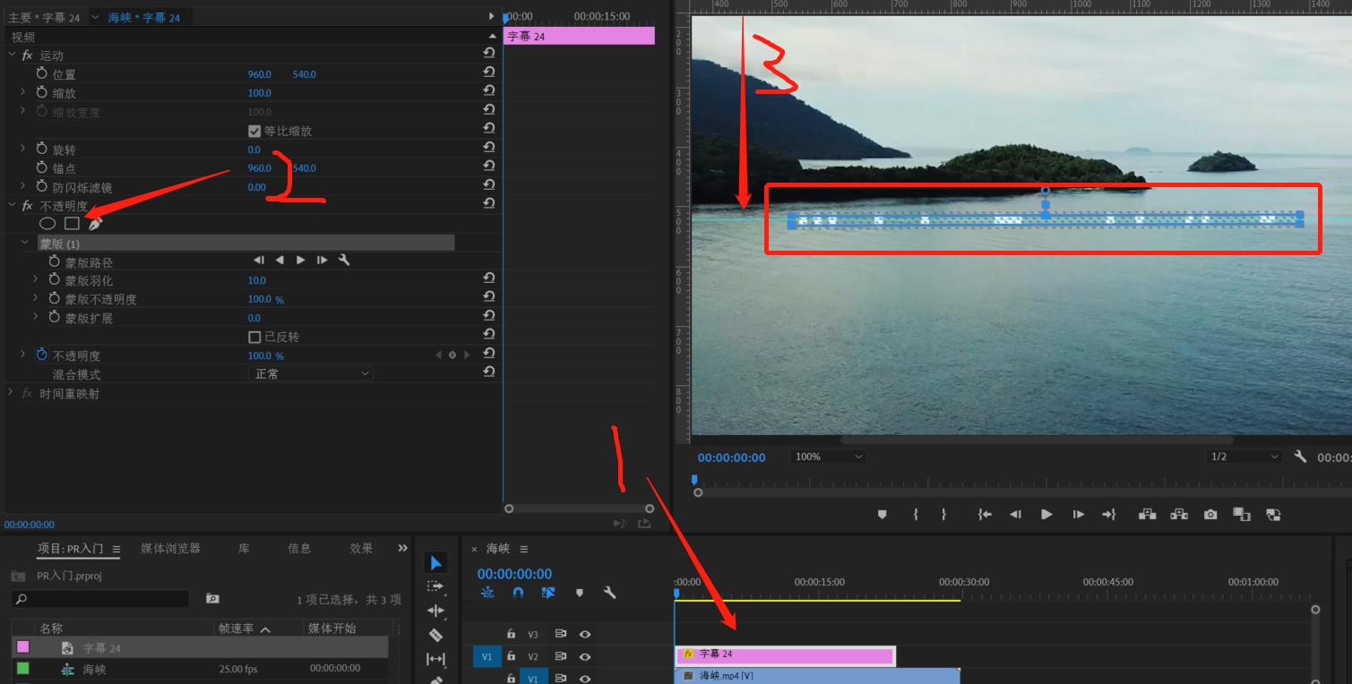Collapse the Mask (1) (蒙版) group
The image size is (1352, 684).
point(25,243)
